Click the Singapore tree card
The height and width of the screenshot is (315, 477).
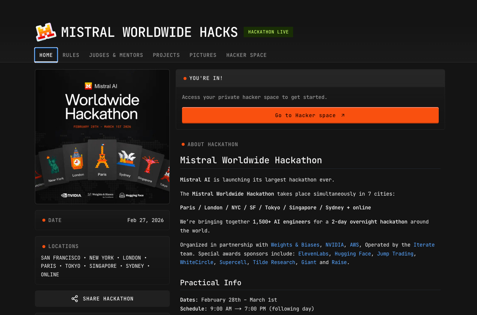point(149,167)
